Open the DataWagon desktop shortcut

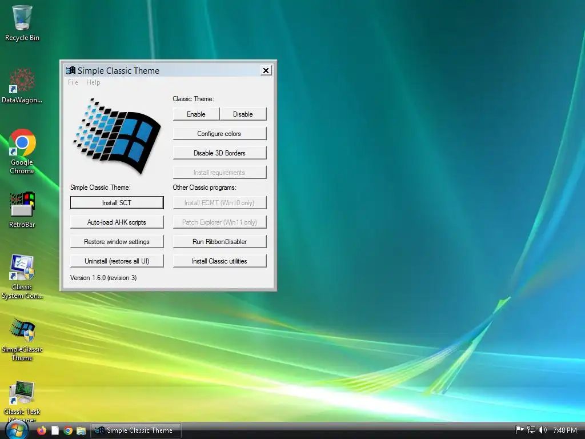22,86
